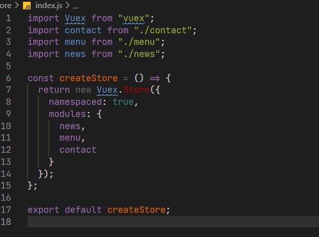Click "createStore" on the export default line
This screenshot has width=319, height=237.
[x=136, y=210]
